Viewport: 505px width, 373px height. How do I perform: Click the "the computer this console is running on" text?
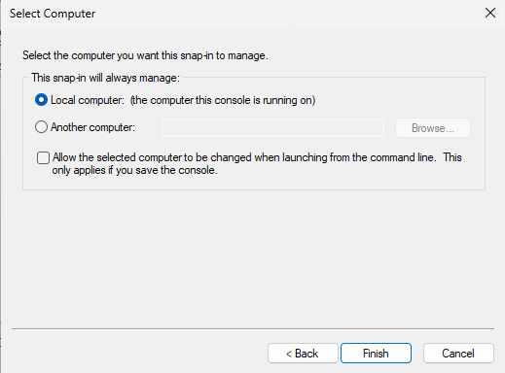[x=223, y=100]
